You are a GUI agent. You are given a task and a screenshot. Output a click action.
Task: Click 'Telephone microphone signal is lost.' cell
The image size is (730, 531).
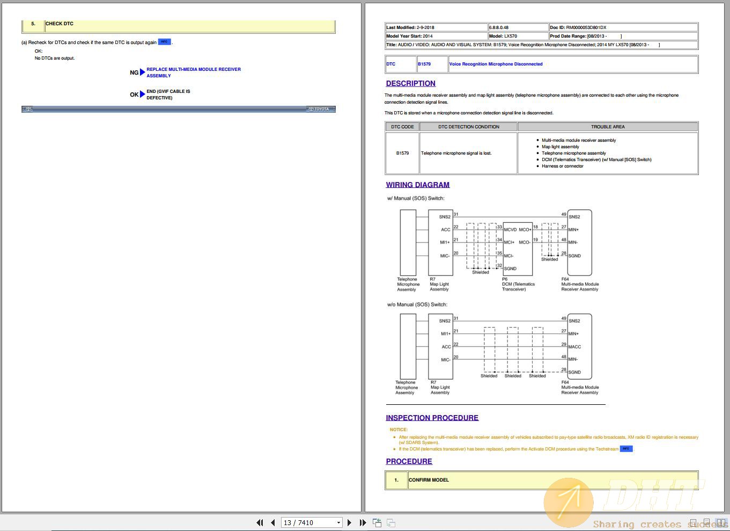tap(468, 153)
